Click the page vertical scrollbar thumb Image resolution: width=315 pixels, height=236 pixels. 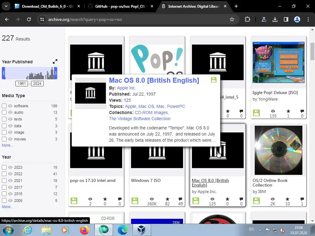point(312,51)
